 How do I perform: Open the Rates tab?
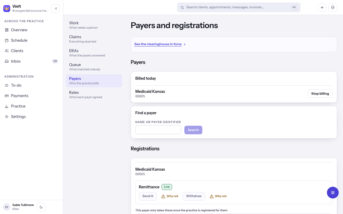click(x=94, y=95)
